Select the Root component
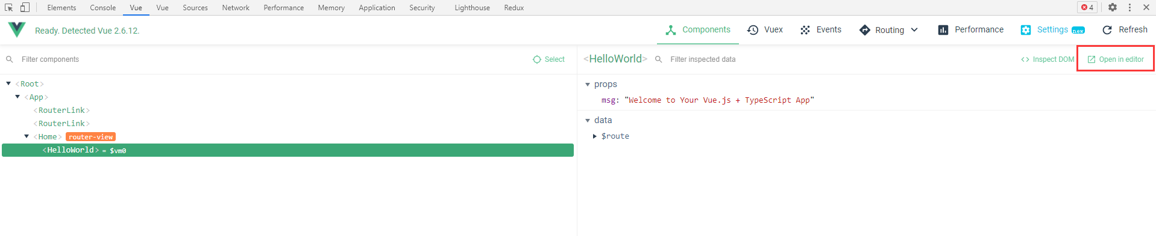This screenshot has height=236, width=1156. tap(30, 84)
